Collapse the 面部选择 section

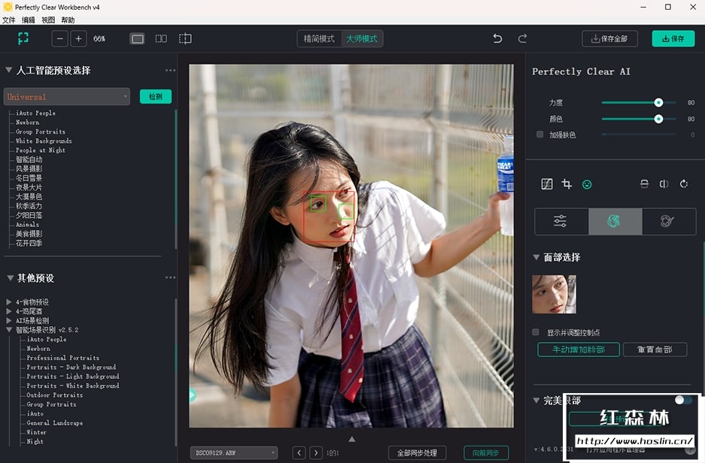pyautogui.click(x=536, y=257)
